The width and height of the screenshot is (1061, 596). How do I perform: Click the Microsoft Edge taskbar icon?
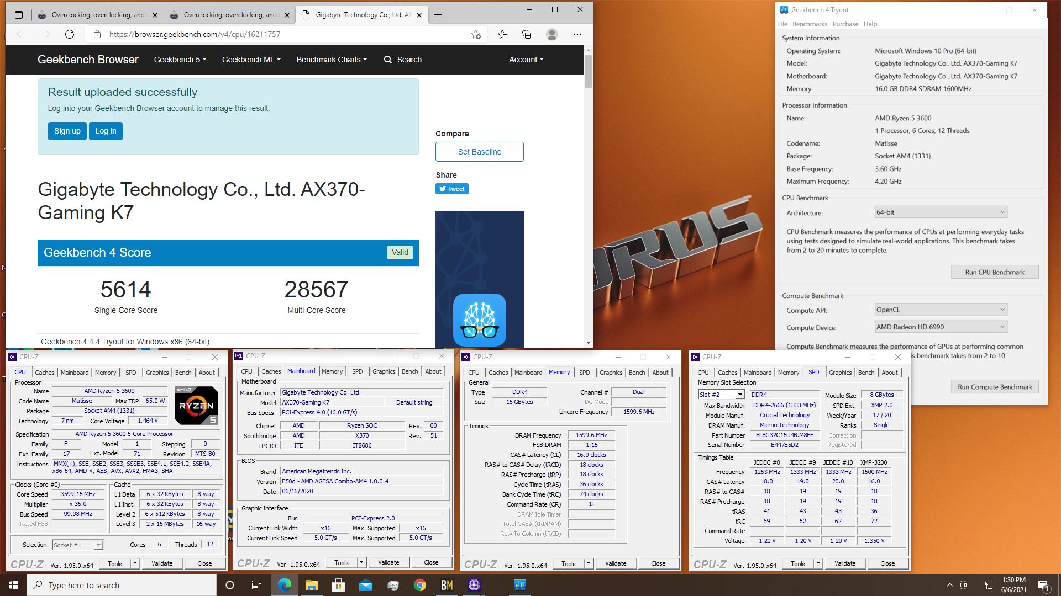click(x=284, y=585)
